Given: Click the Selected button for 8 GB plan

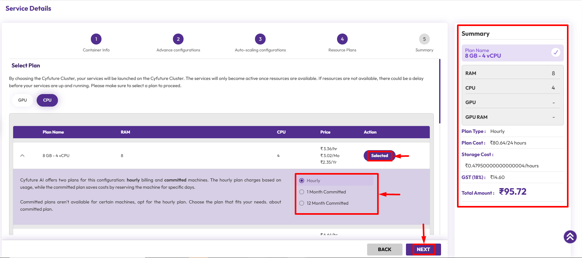Looking at the screenshot, I should (379, 155).
